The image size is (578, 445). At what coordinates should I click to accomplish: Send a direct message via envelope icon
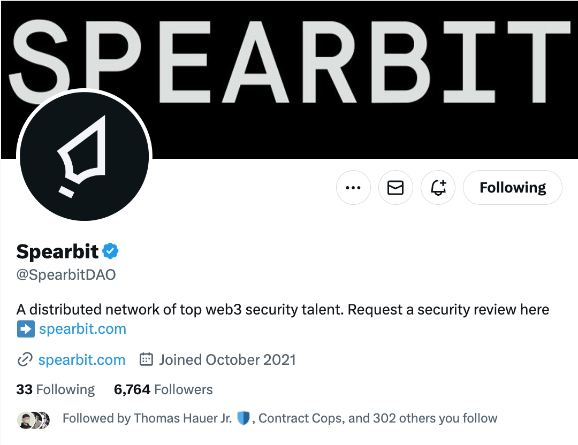(396, 188)
